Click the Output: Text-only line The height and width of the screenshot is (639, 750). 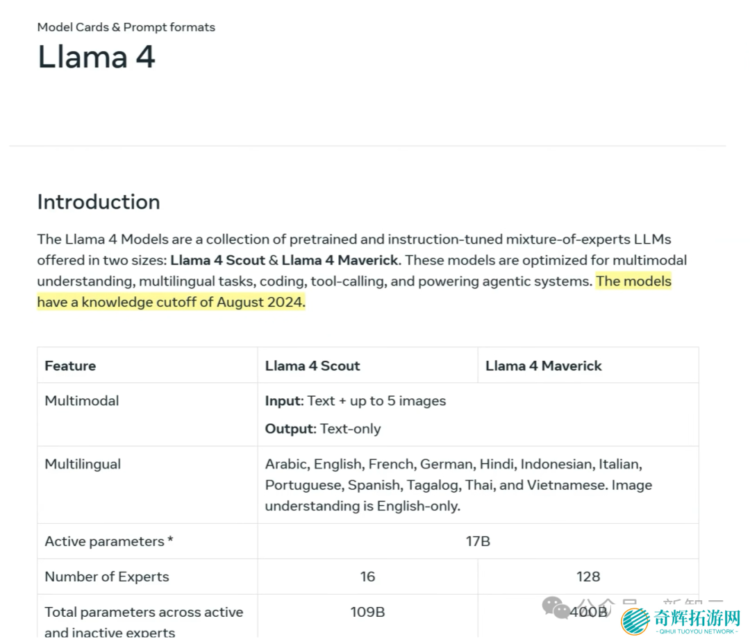coord(323,429)
